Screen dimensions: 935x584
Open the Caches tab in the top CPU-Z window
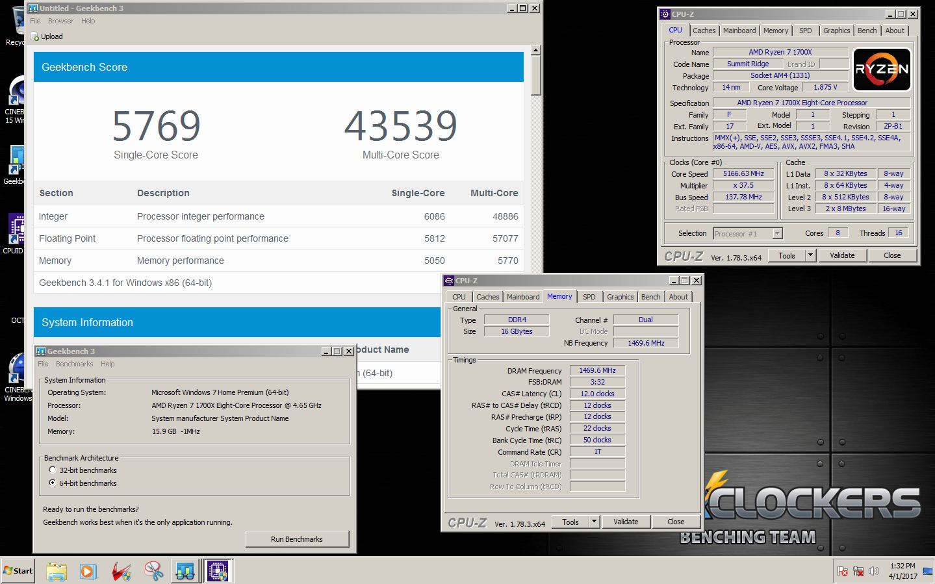click(x=704, y=31)
